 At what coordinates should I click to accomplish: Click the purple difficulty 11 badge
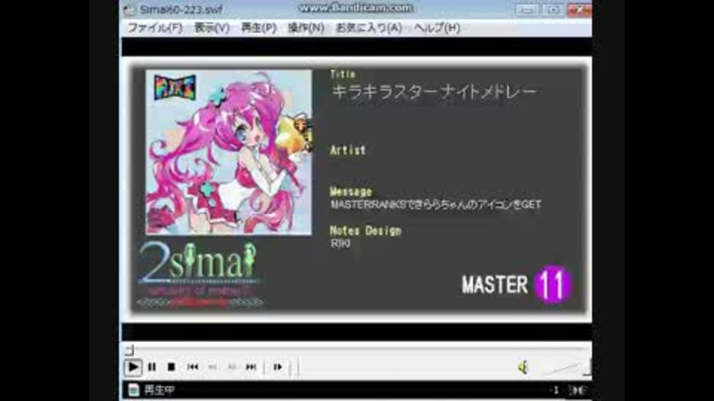[x=553, y=284]
